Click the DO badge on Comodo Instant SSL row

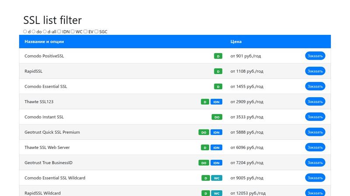[x=217, y=117]
